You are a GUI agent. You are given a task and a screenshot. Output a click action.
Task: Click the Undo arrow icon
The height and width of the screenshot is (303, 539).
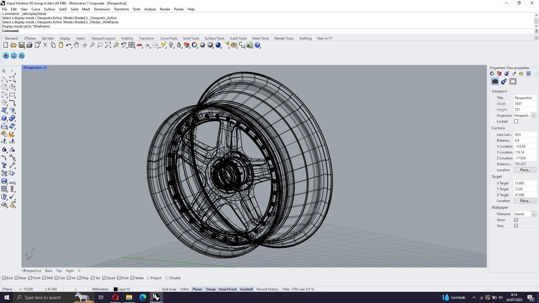click(x=68, y=45)
